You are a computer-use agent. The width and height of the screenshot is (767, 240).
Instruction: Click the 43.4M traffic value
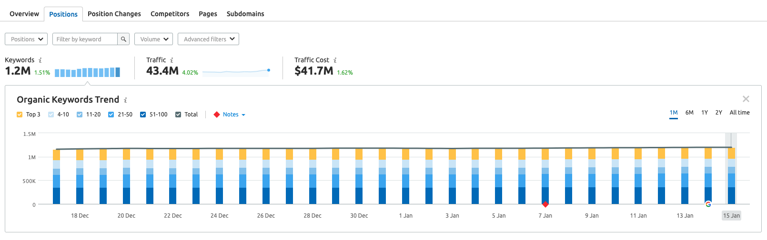point(162,71)
